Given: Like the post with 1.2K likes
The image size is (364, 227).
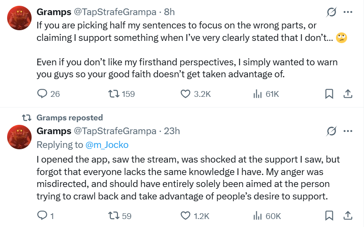Looking at the screenshot, I should point(186,215).
